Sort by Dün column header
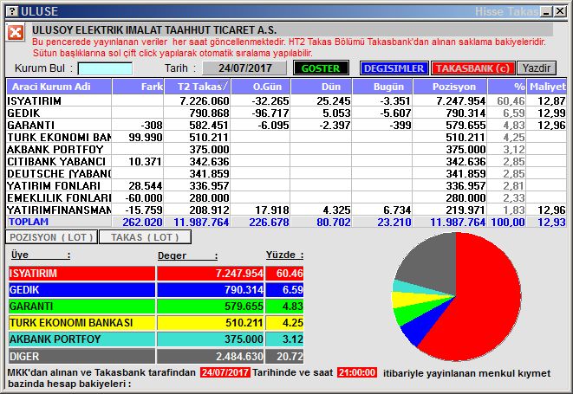Image resolution: width=573 pixels, height=394 pixels. pos(322,87)
